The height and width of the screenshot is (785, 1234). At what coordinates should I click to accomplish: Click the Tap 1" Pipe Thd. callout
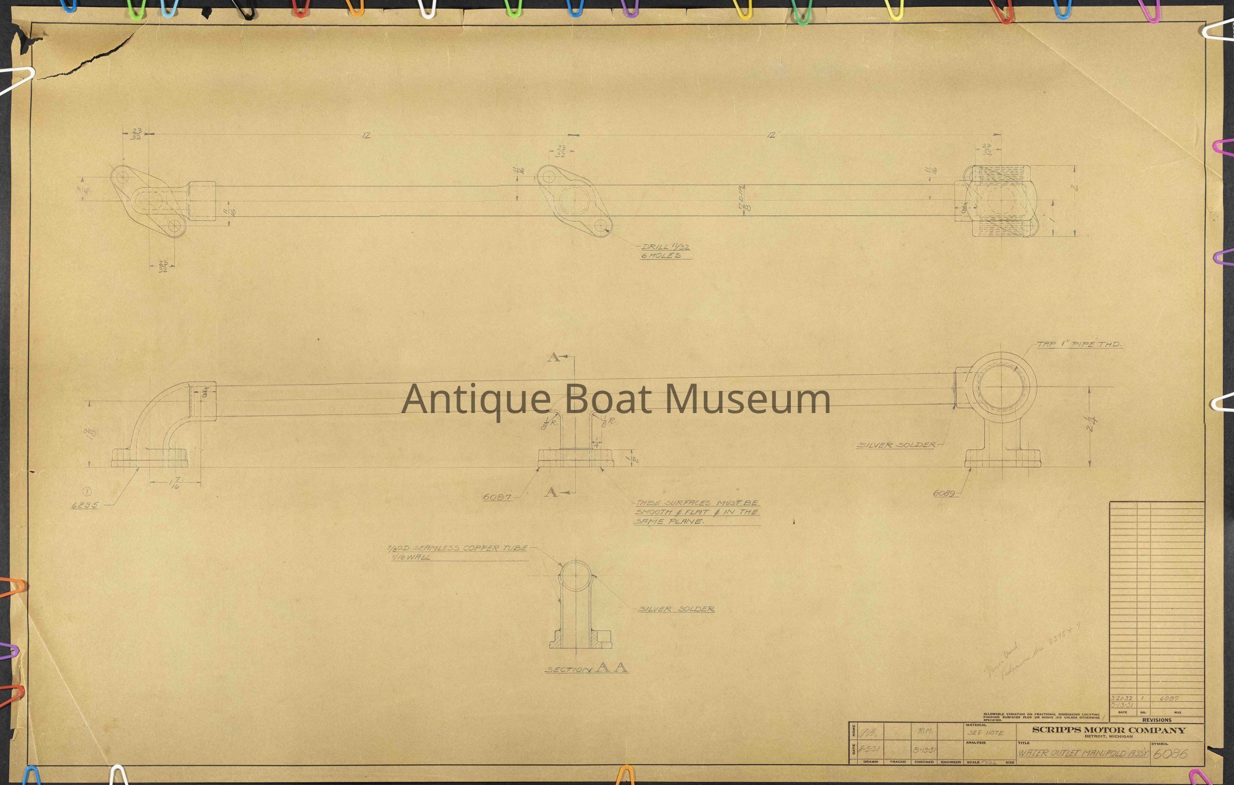pyautogui.click(x=1078, y=344)
